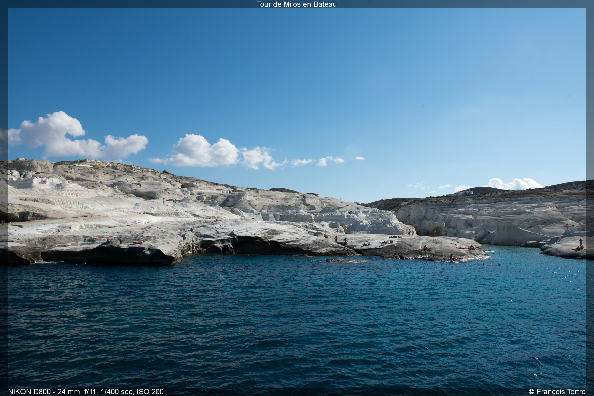594x396 pixels.
Task: Click the 'NIKON D800' EXIF caption text
Action: [86, 392]
